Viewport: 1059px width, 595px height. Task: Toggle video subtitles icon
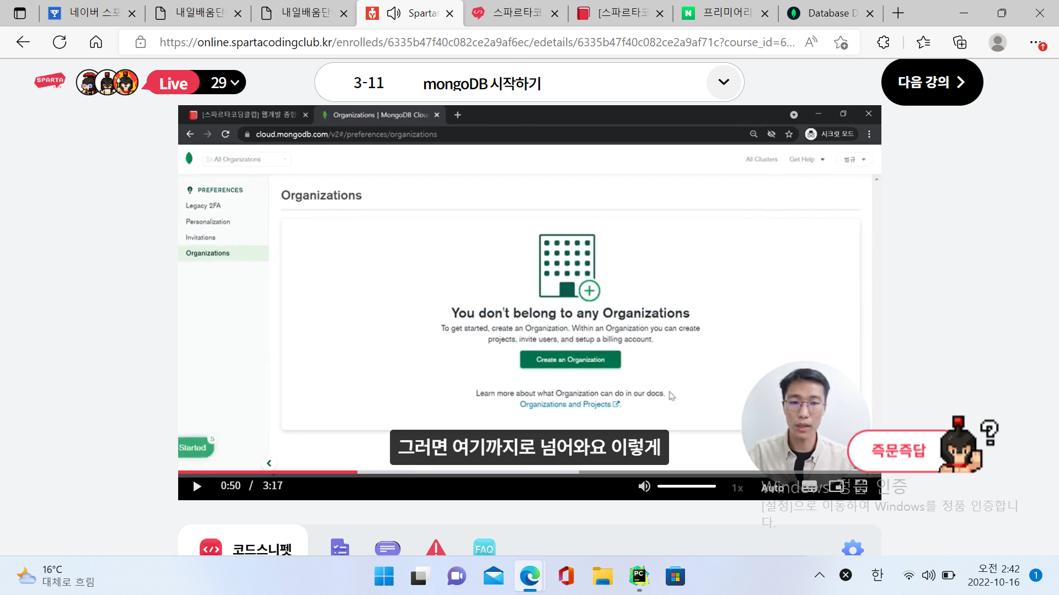809,486
